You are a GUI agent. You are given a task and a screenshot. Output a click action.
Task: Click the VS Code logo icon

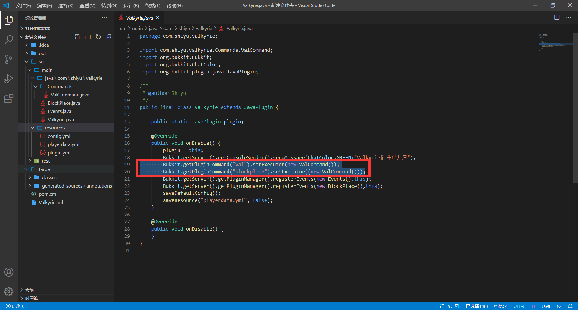pos(6,5)
